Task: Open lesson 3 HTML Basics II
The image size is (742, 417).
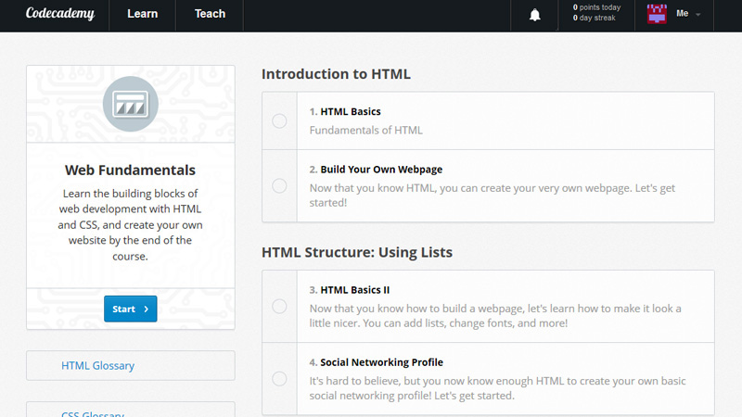Action: [354, 290]
